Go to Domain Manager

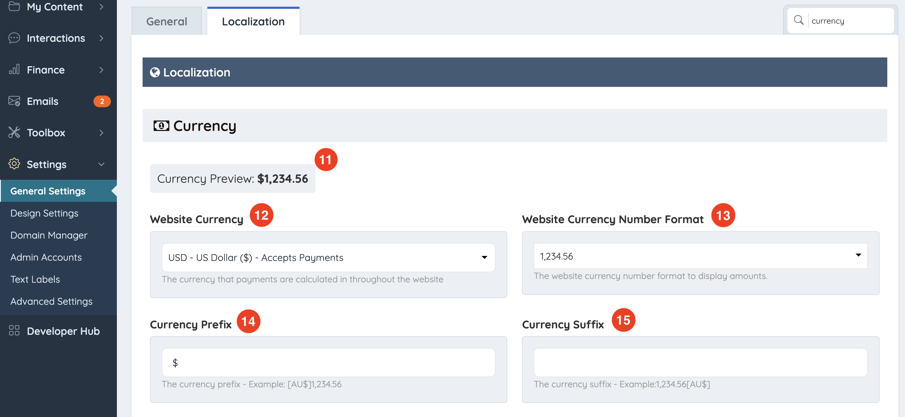click(49, 235)
